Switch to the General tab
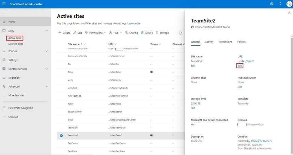 196,42
